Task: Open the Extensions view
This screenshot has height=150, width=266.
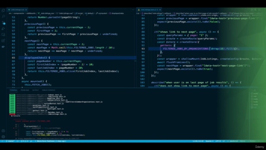Action: coord(3,40)
